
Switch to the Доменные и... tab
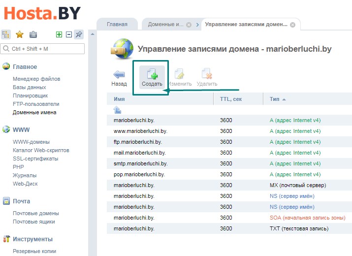(x=166, y=24)
